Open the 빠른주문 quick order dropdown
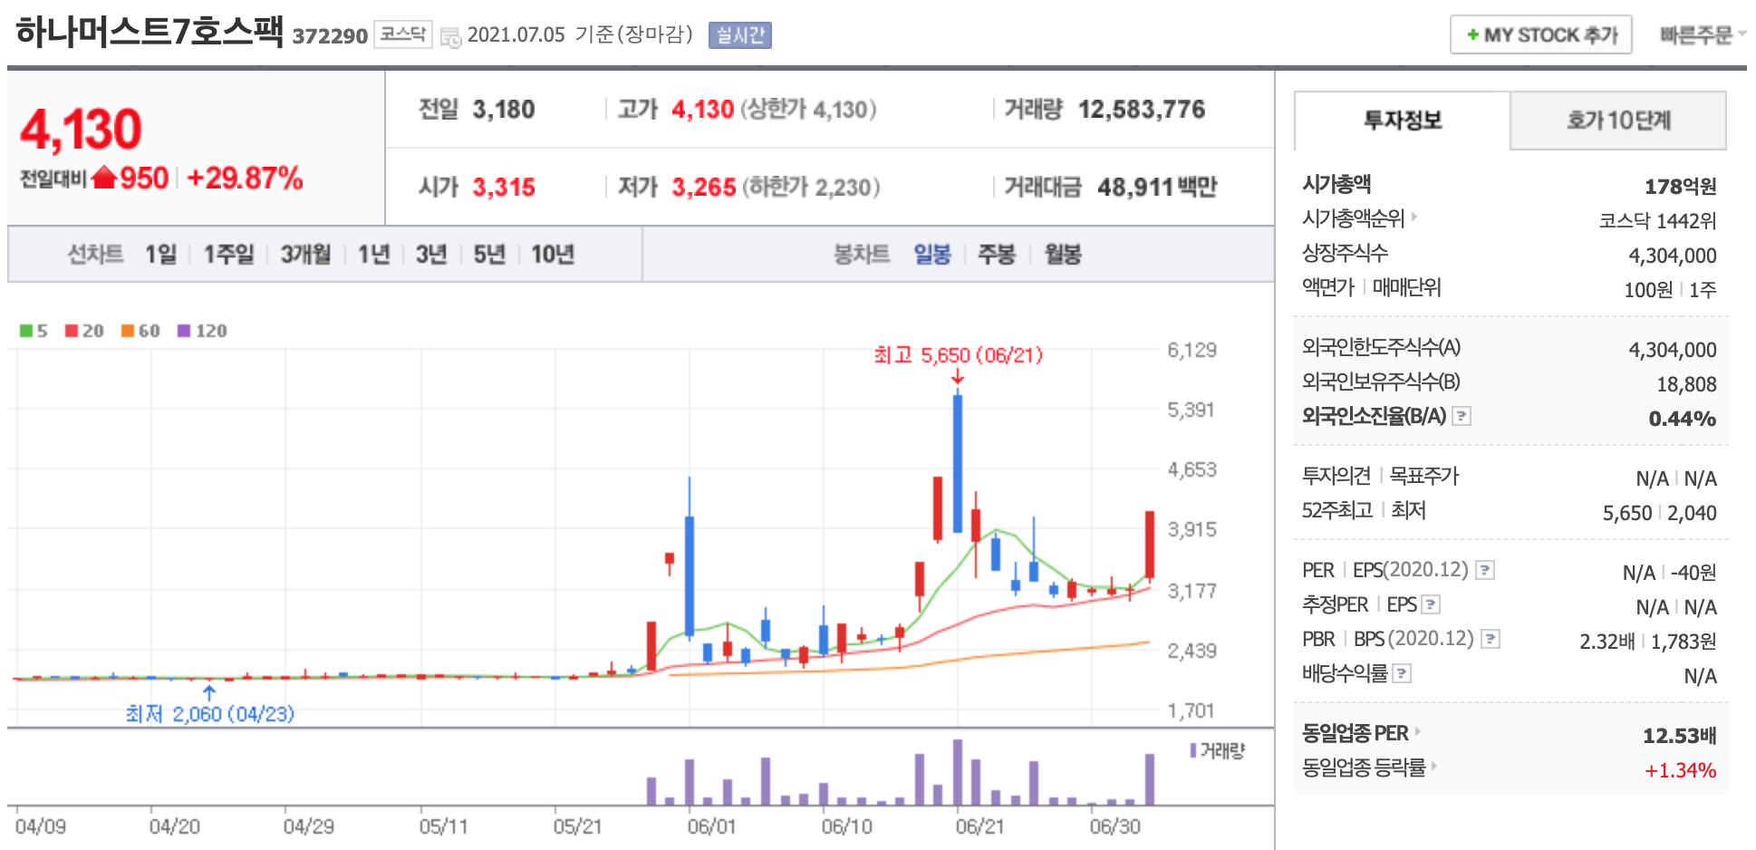The image size is (1756, 850). [1702, 34]
